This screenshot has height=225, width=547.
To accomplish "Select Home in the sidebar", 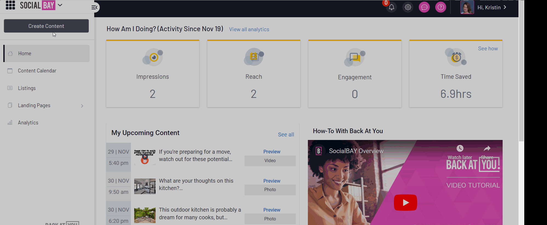I will 46,54.
